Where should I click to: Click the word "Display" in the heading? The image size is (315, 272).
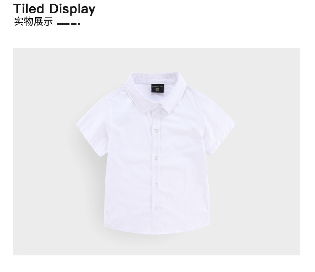coord(72,9)
